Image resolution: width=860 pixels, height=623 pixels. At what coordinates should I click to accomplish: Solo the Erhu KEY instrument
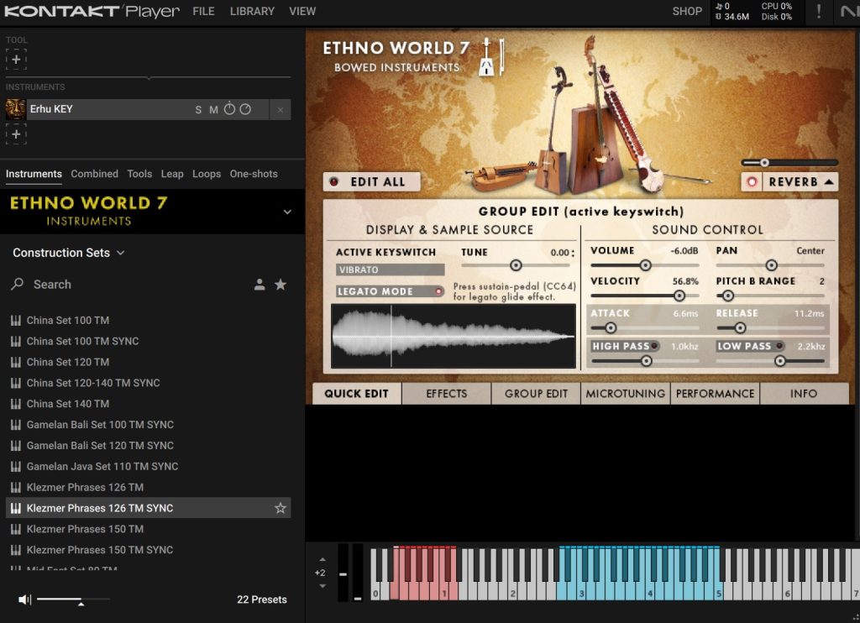tap(198, 110)
